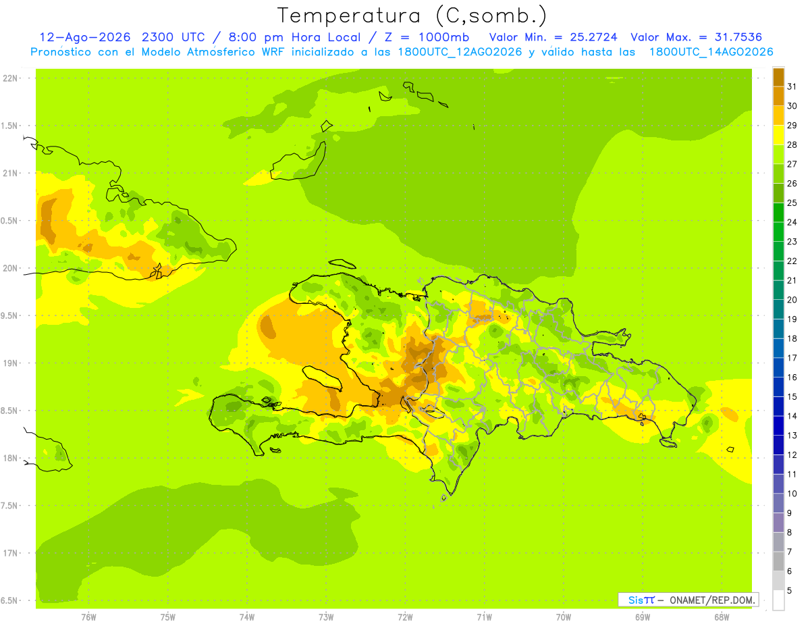
Task: Click the "20N" latitude label
Action: (10, 268)
